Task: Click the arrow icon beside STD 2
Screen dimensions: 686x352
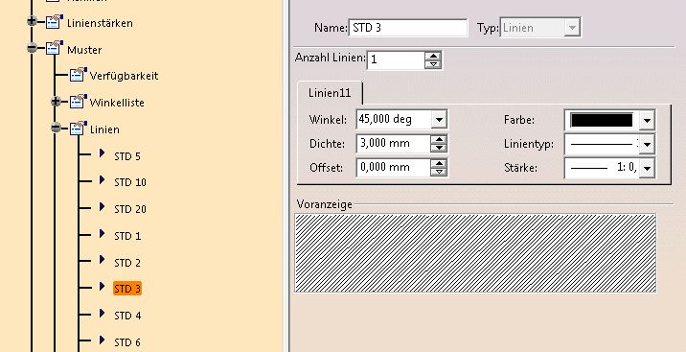Action: [102, 260]
